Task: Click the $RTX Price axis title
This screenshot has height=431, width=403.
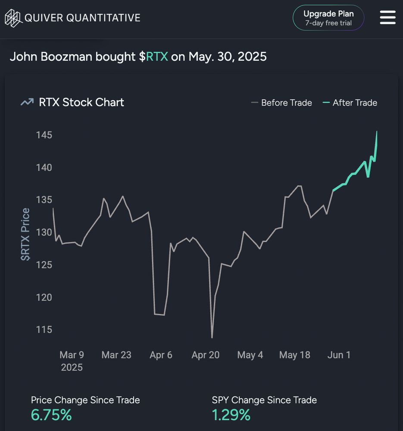Action: point(25,234)
